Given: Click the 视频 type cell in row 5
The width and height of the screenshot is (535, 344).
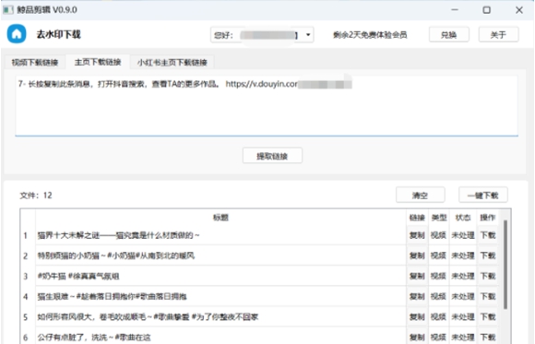Looking at the screenshot, I should [x=438, y=317].
